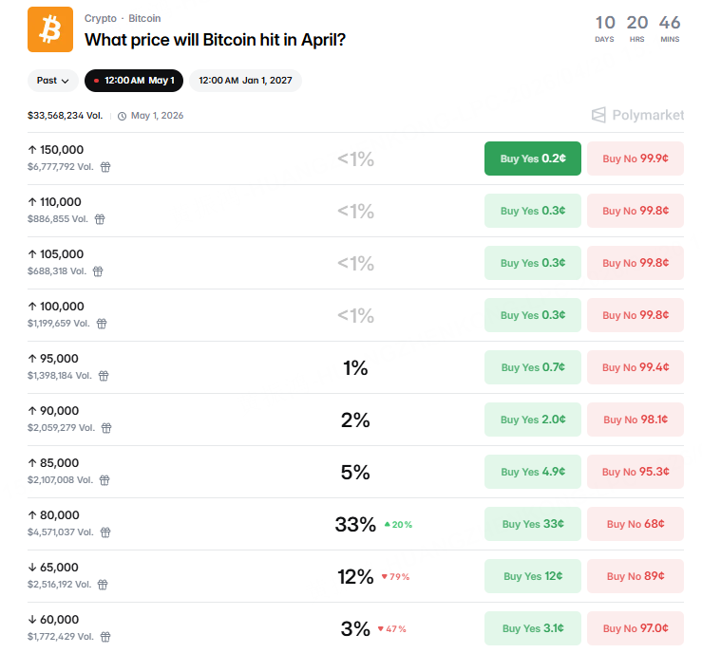This screenshot has width=702, height=653.
Task: Buy Yes at 33¢ for 80,000
Action: click(532, 524)
